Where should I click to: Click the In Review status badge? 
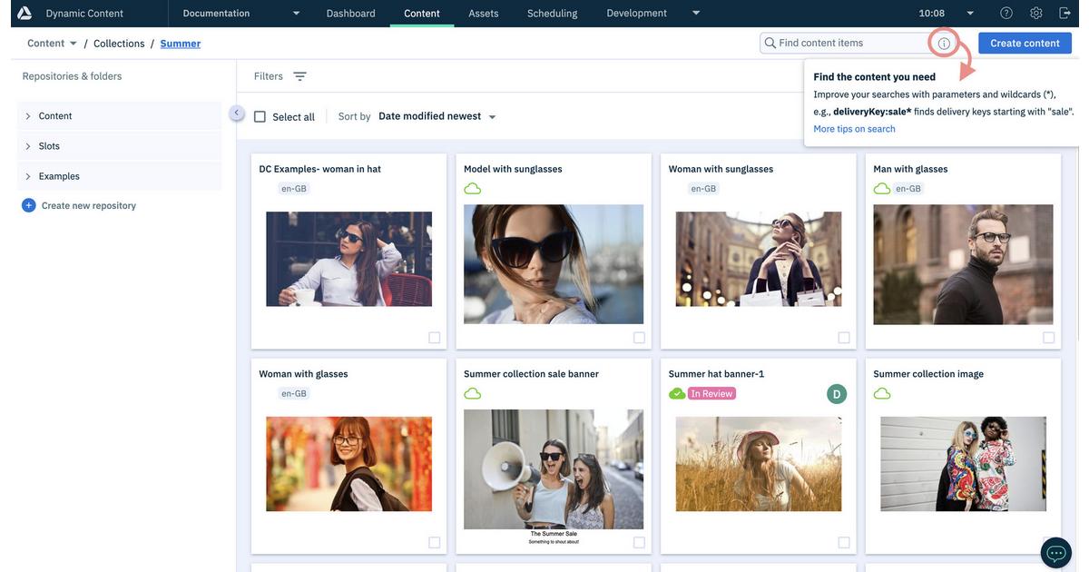click(712, 394)
